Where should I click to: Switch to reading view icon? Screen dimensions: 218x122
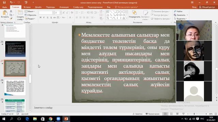tap(177, 114)
